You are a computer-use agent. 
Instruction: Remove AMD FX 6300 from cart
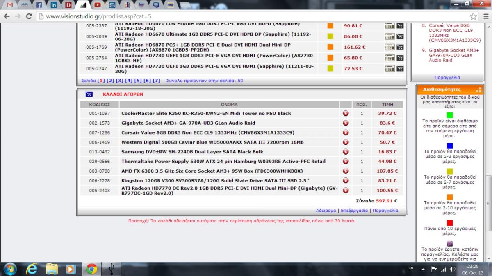click(x=346, y=171)
